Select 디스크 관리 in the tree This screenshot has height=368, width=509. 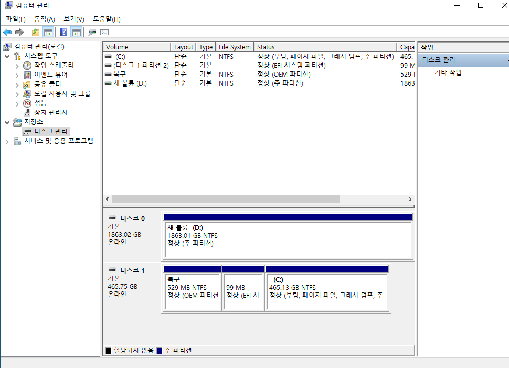click(x=50, y=131)
